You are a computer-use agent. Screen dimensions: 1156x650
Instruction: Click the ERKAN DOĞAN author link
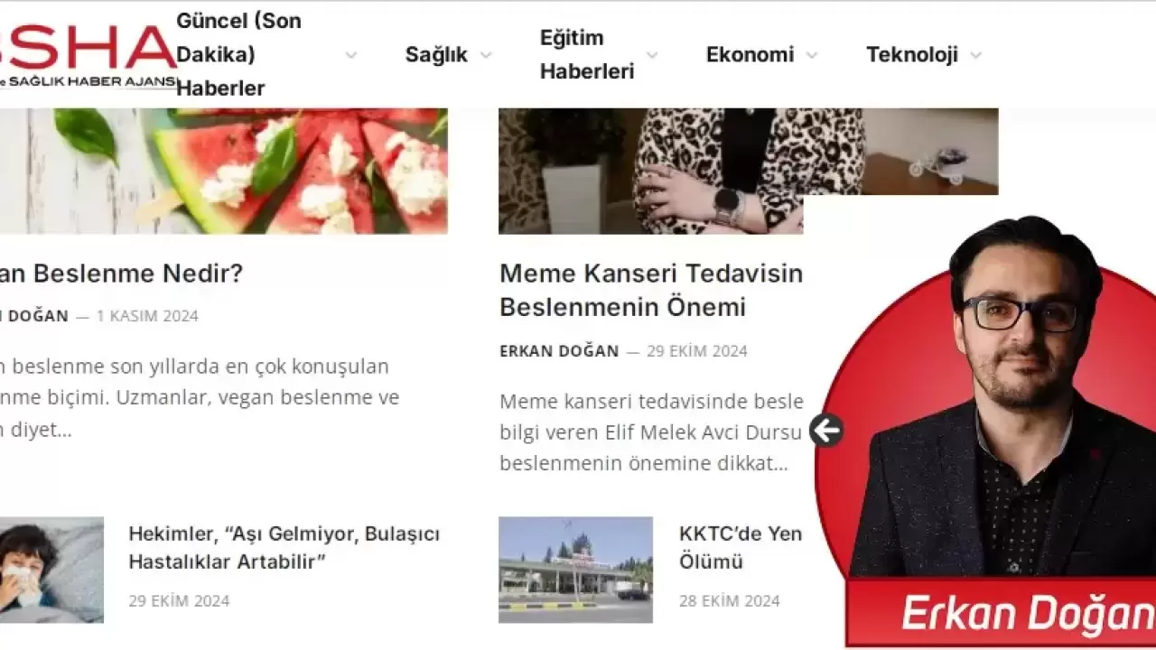coord(559,351)
